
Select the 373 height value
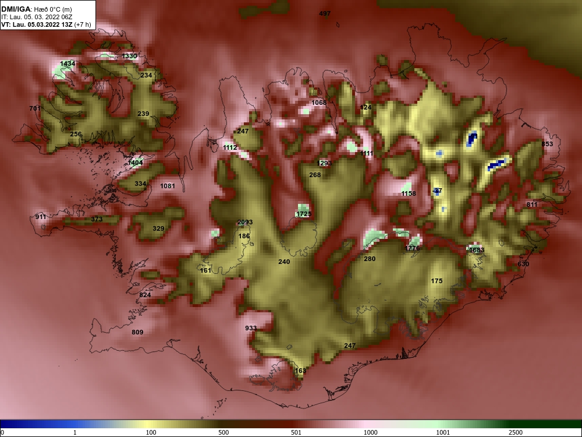click(x=97, y=219)
